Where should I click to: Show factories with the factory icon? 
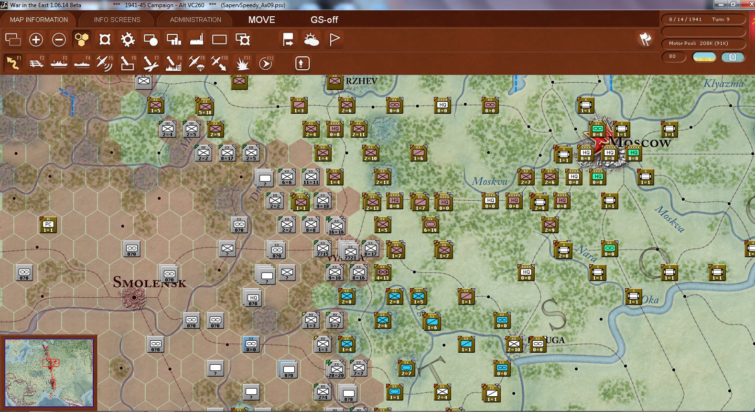[x=196, y=39]
